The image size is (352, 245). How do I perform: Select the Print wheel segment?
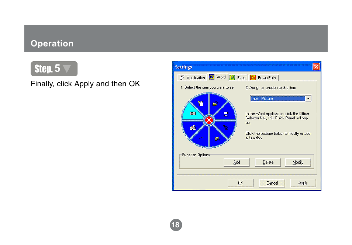(x=193, y=128)
